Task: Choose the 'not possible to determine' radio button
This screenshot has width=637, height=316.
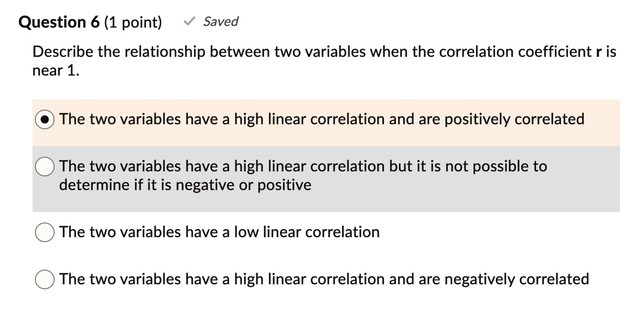Action: [45, 166]
